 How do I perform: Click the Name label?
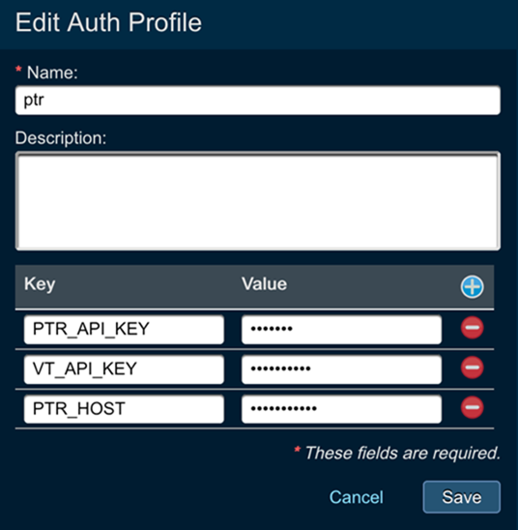pyautogui.click(x=52, y=73)
